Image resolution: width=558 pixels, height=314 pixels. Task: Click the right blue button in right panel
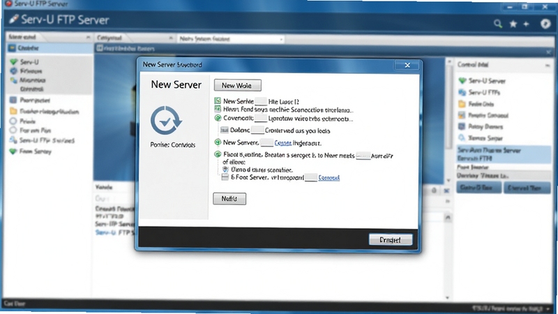tap(527, 188)
